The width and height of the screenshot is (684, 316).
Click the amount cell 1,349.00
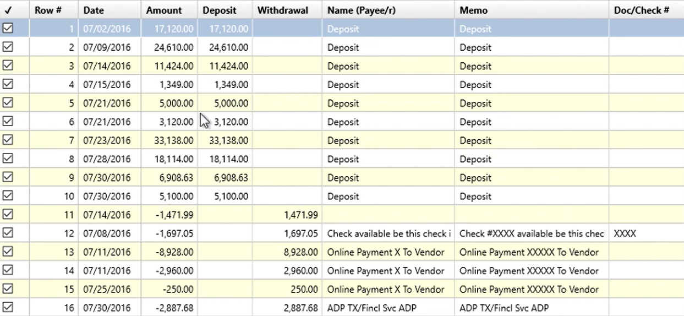click(x=169, y=85)
